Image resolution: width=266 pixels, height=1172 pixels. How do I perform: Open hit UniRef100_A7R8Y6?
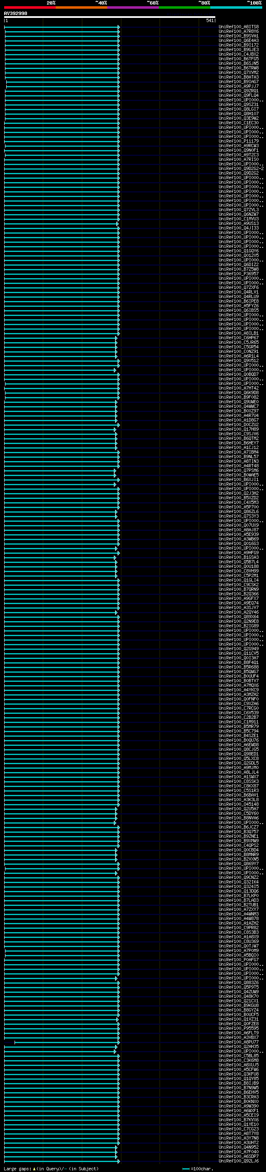(x=239, y=32)
